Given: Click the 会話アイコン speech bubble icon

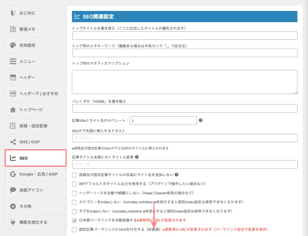Looking at the screenshot, I should click(14, 190).
